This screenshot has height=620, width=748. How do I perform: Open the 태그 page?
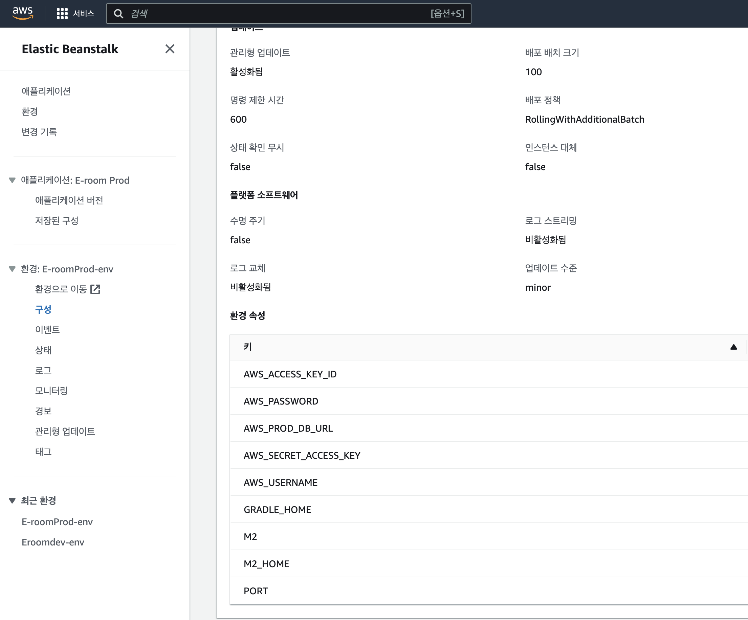pos(43,451)
